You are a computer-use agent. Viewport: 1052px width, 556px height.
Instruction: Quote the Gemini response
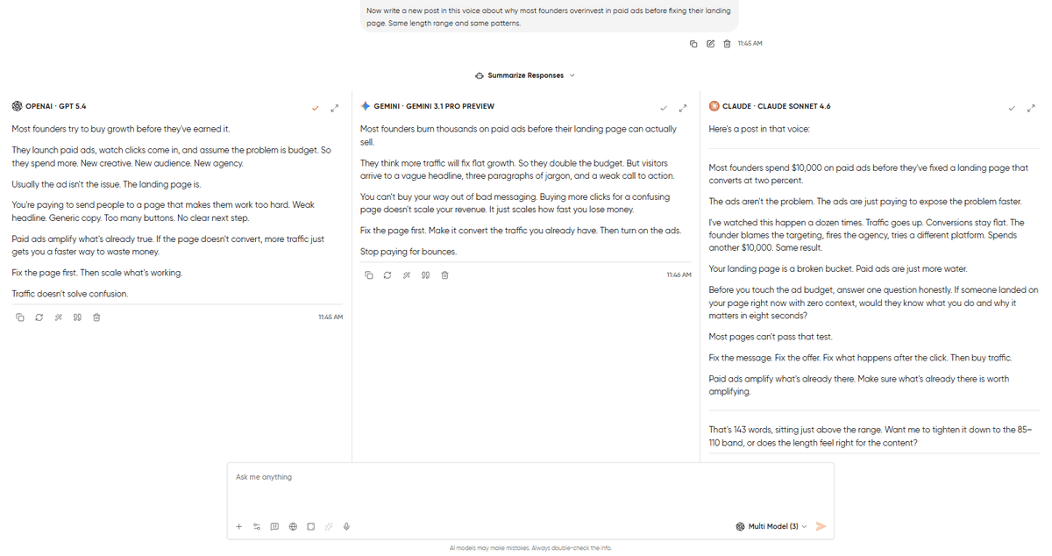[x=425, y=275]
